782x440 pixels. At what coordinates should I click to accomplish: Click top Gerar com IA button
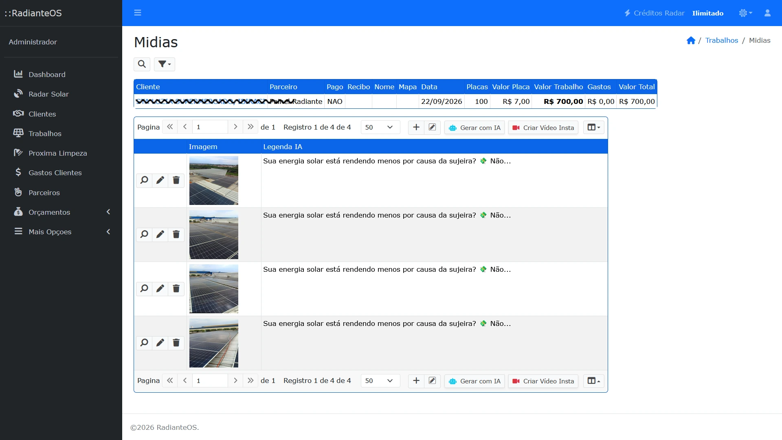pyautogui.click(x=474, y=128)
